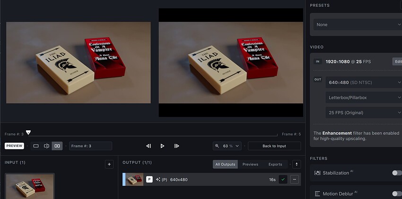Play the preview video
This screenshot has width=402, height=199.
[162, 146]
